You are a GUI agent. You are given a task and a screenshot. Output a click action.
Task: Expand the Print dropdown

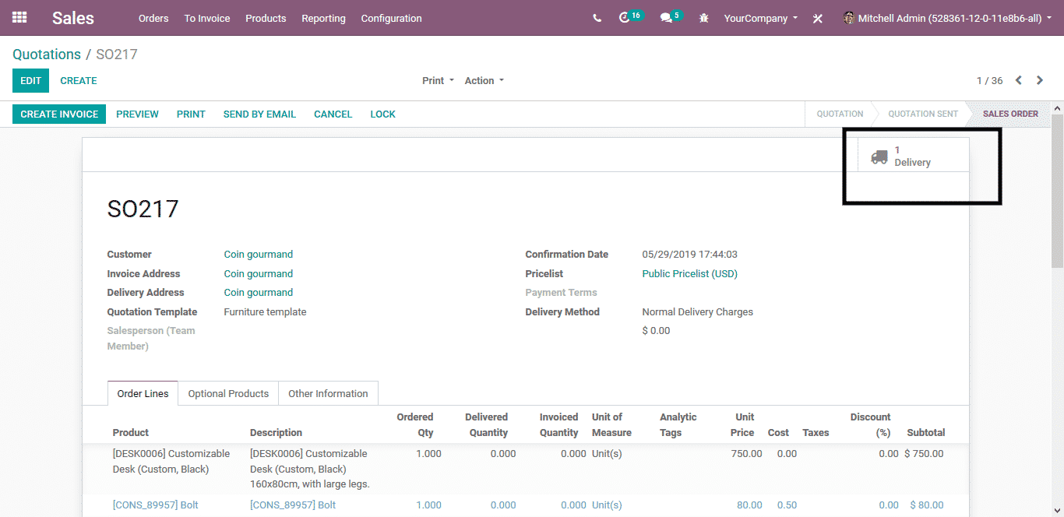coord(438,80)
